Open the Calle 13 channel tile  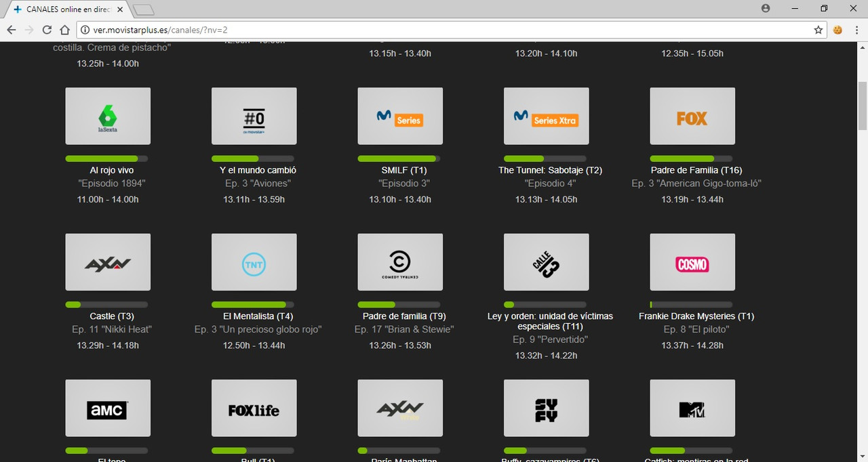point(547,262)
